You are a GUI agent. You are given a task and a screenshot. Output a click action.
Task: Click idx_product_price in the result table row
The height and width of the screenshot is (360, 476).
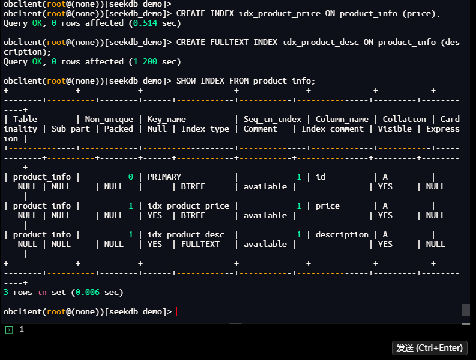[x=188, y=206]
